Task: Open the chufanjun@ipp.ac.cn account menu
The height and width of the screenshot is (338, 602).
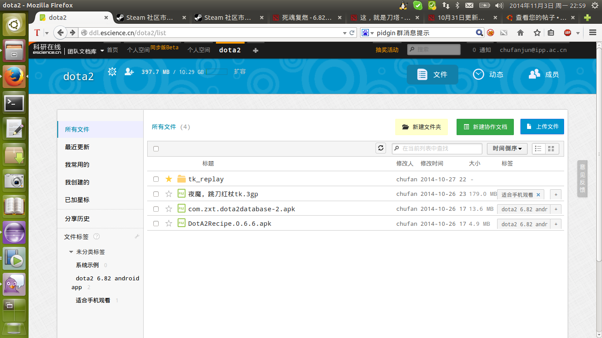Action: 533,50
